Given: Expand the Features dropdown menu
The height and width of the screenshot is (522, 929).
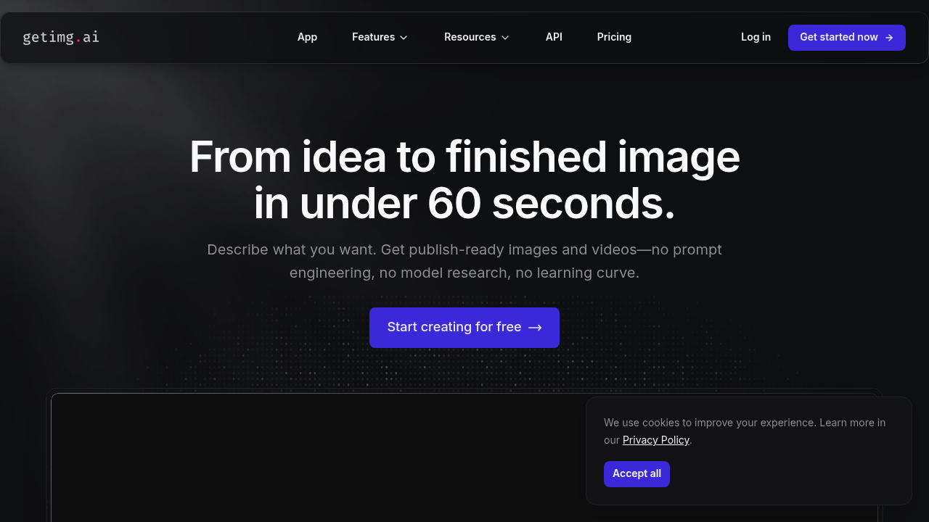Looking at the screenshot, I should pyautogui.click(x=380, y=37).
